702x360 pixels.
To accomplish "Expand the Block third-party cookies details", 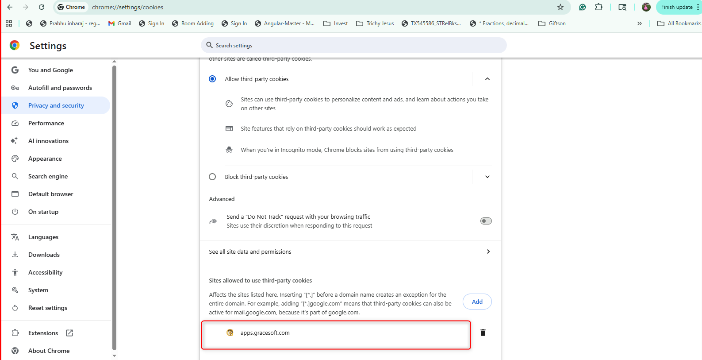I will (x=487, y=177).
